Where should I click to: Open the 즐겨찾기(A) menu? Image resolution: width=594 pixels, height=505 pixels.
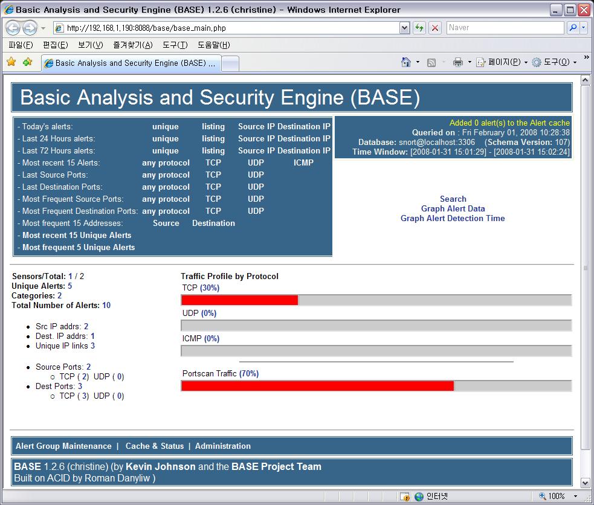pyautogui.click(x=132, y=45)
